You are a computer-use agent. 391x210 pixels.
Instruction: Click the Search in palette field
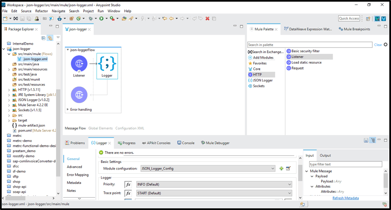pyautogui.click(x=310, y=45)
